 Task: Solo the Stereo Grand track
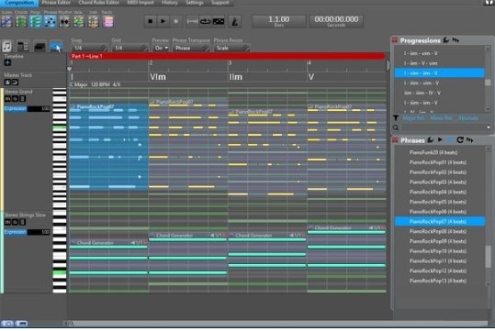coord(15,99)
